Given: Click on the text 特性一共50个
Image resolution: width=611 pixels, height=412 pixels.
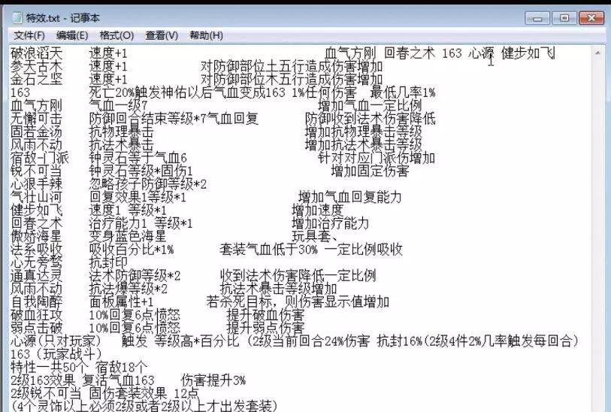Looking at the screenshot, I should click(49, 367).
